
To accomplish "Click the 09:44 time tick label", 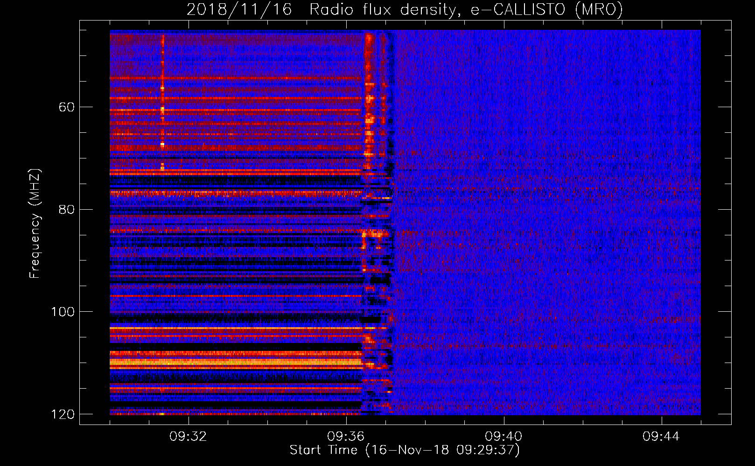I will (661, 437).
